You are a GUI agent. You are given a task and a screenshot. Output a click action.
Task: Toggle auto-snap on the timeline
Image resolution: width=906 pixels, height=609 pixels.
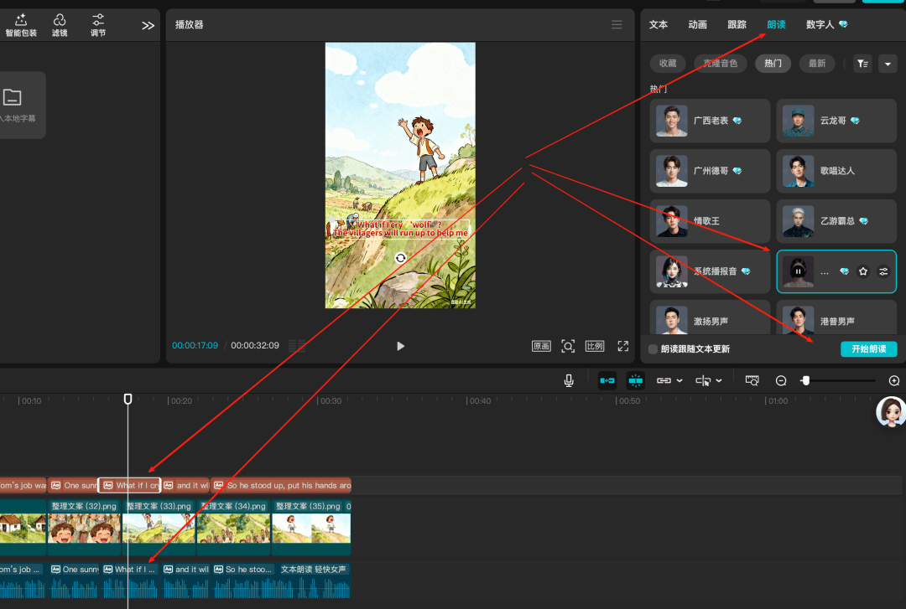tap(636, 380)
